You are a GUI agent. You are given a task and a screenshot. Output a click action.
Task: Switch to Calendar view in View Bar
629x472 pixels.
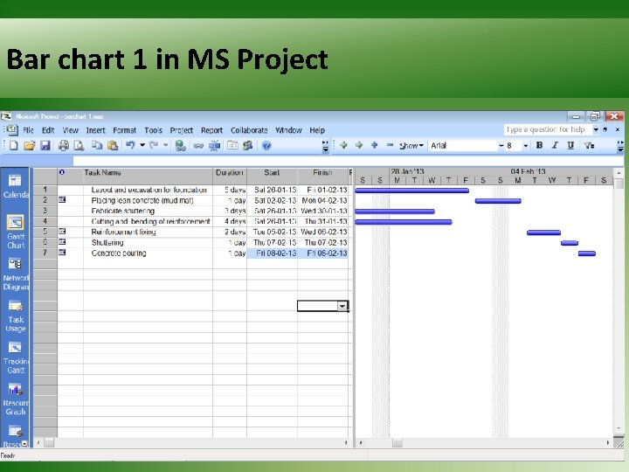coord(15,185)
